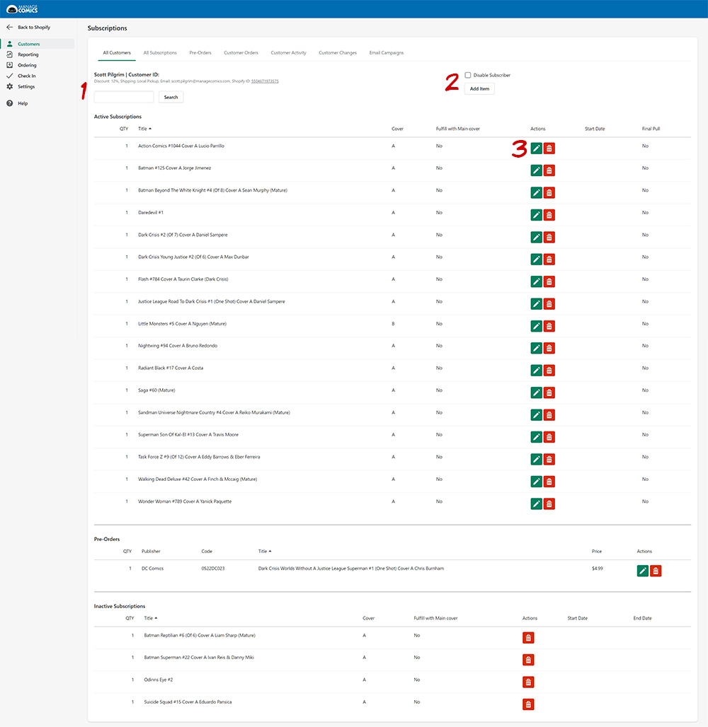This screenshot has height=727, width=708.
Task: Delete Superman Son Of Kal-El #13 subscription
Action: point(549,437)
